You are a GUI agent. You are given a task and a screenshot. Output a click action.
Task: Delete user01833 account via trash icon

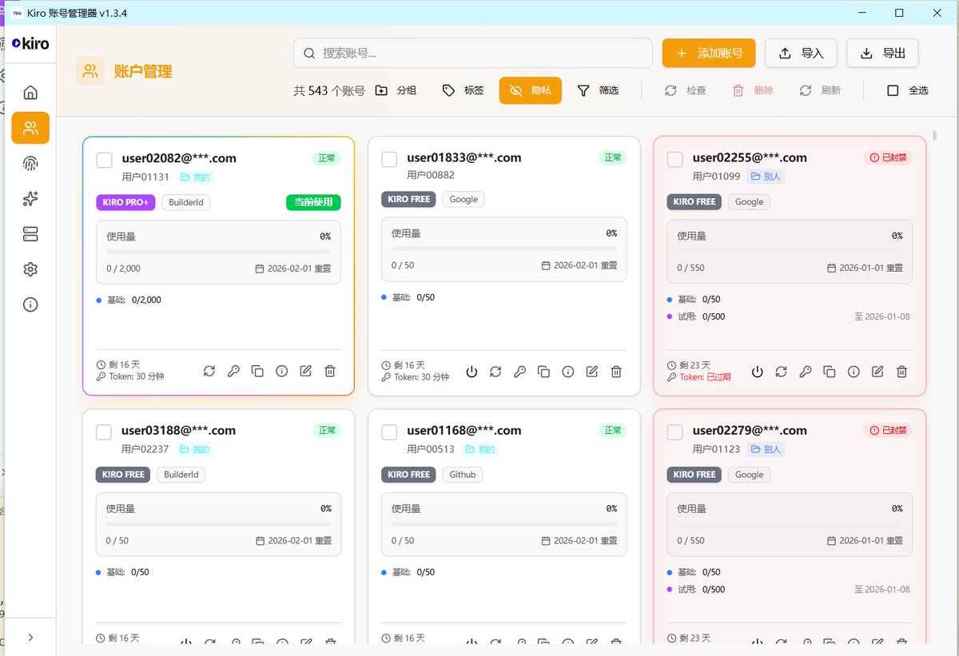pos(615,372)
